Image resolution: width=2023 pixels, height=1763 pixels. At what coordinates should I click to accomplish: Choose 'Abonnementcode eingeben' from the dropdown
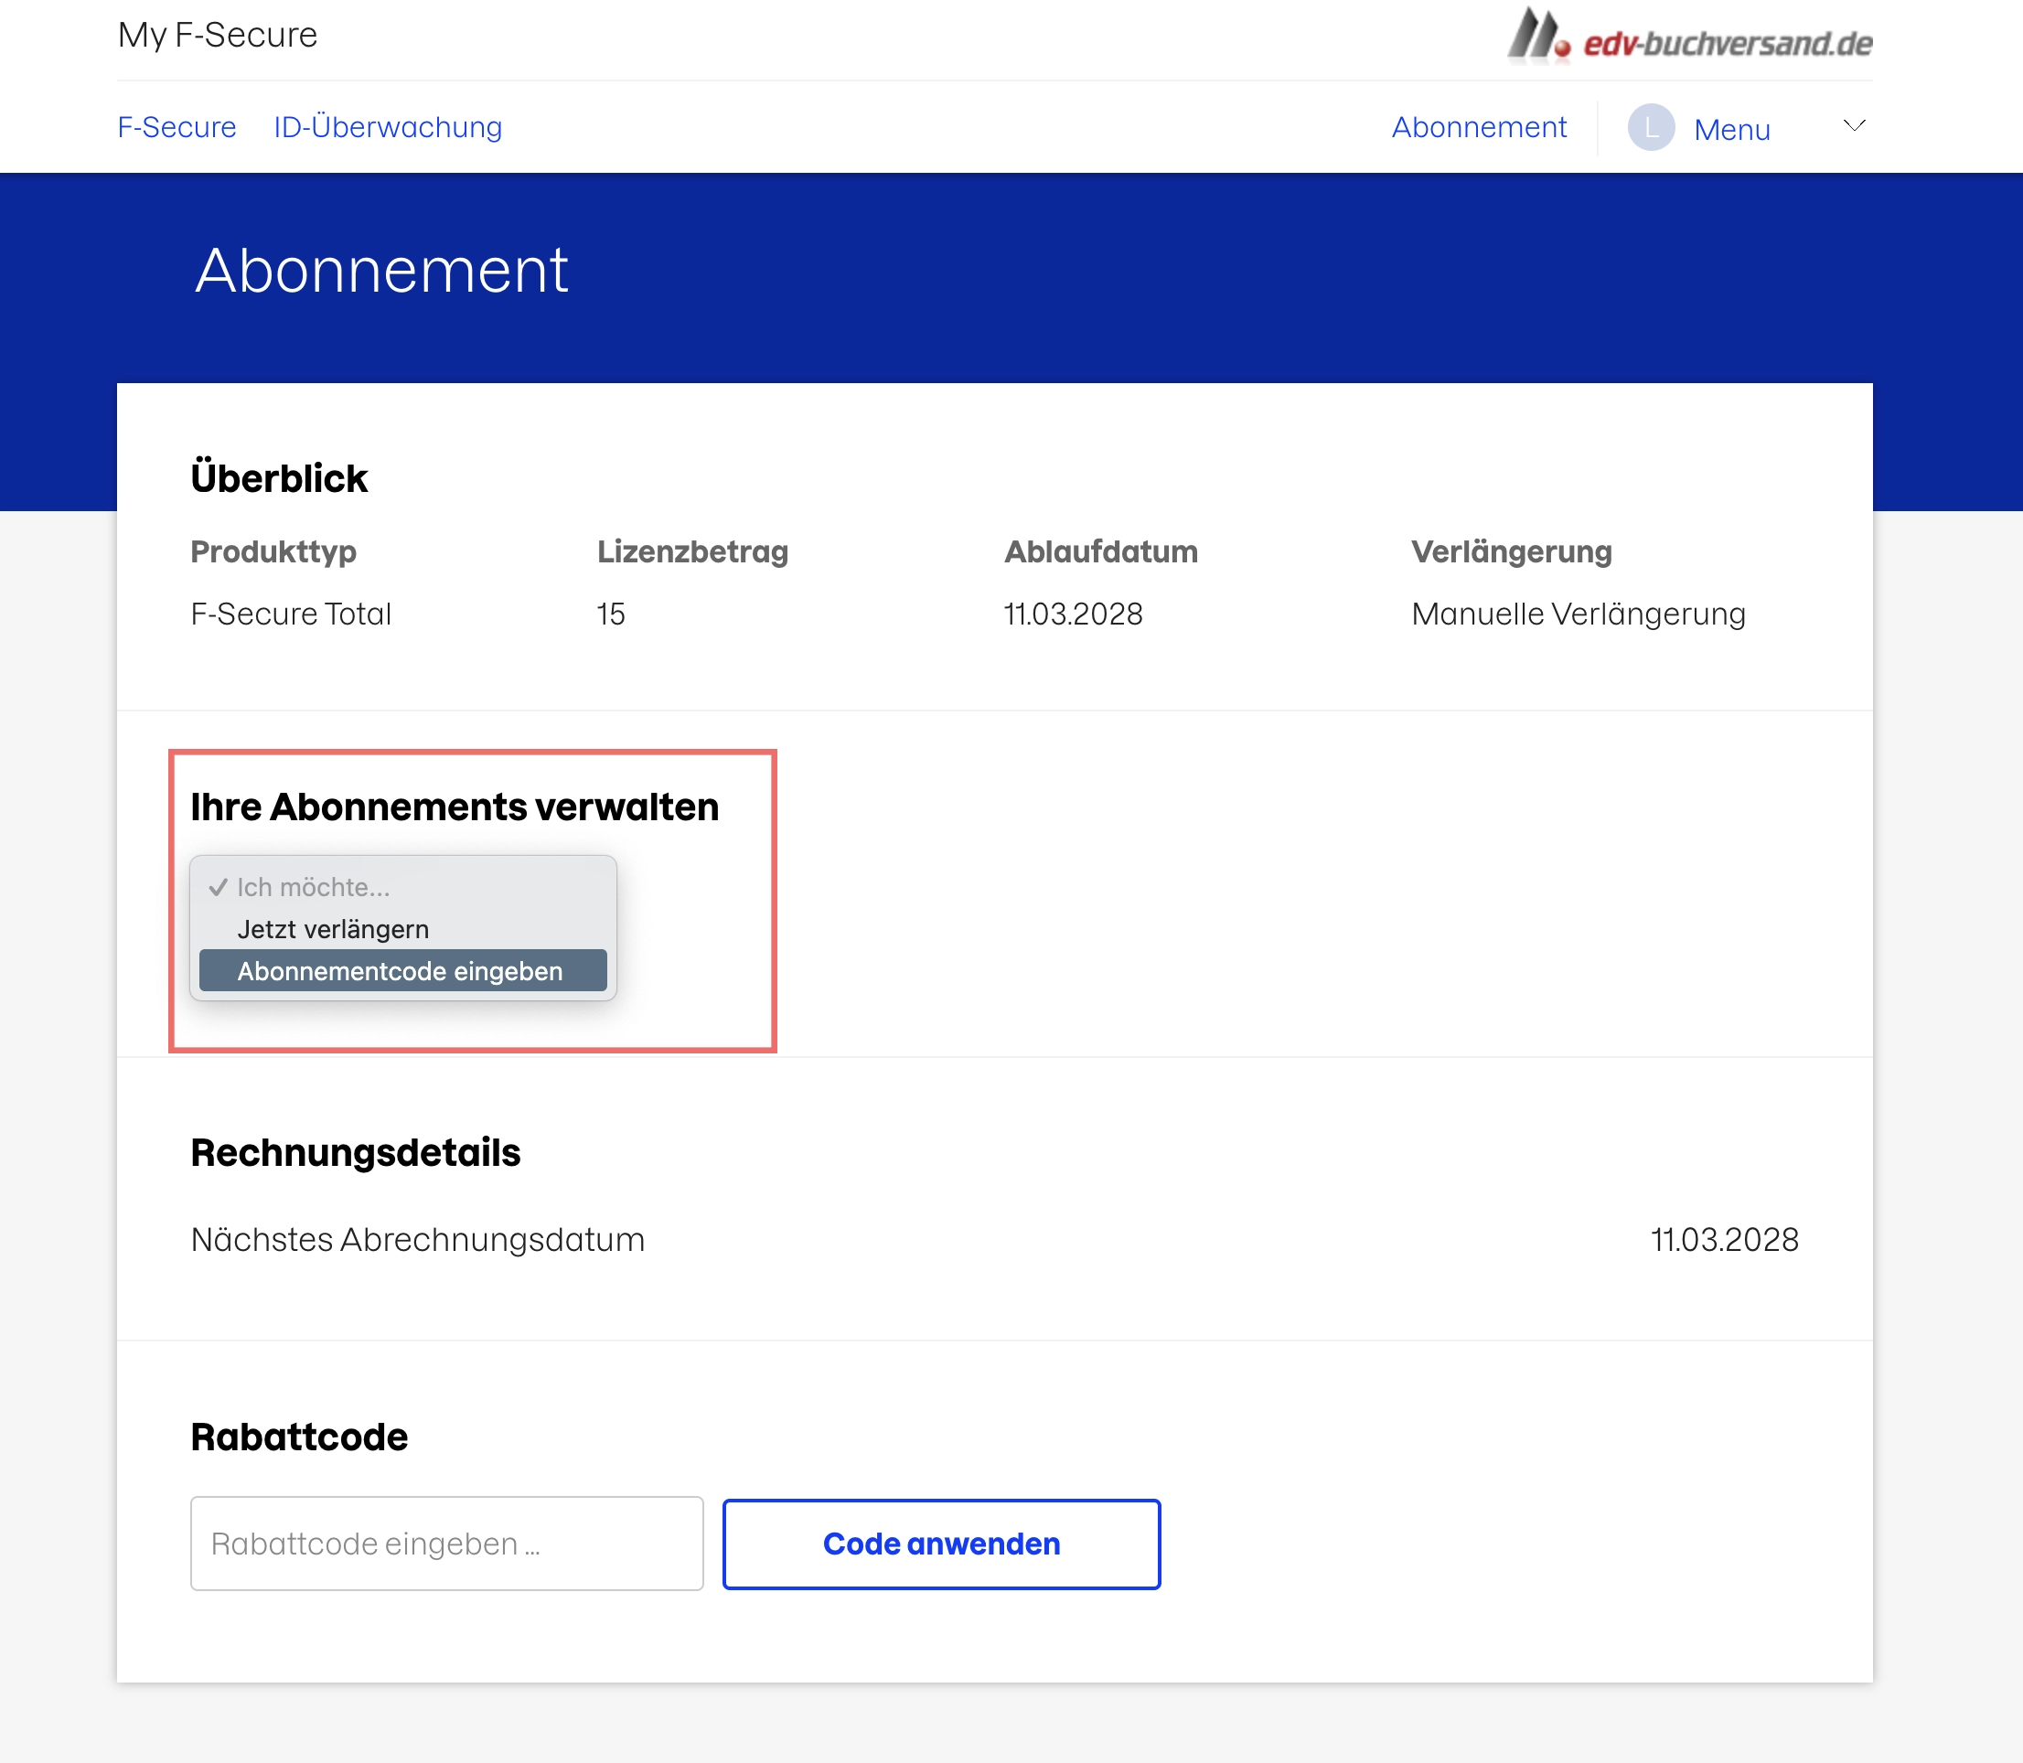(403, 971)
